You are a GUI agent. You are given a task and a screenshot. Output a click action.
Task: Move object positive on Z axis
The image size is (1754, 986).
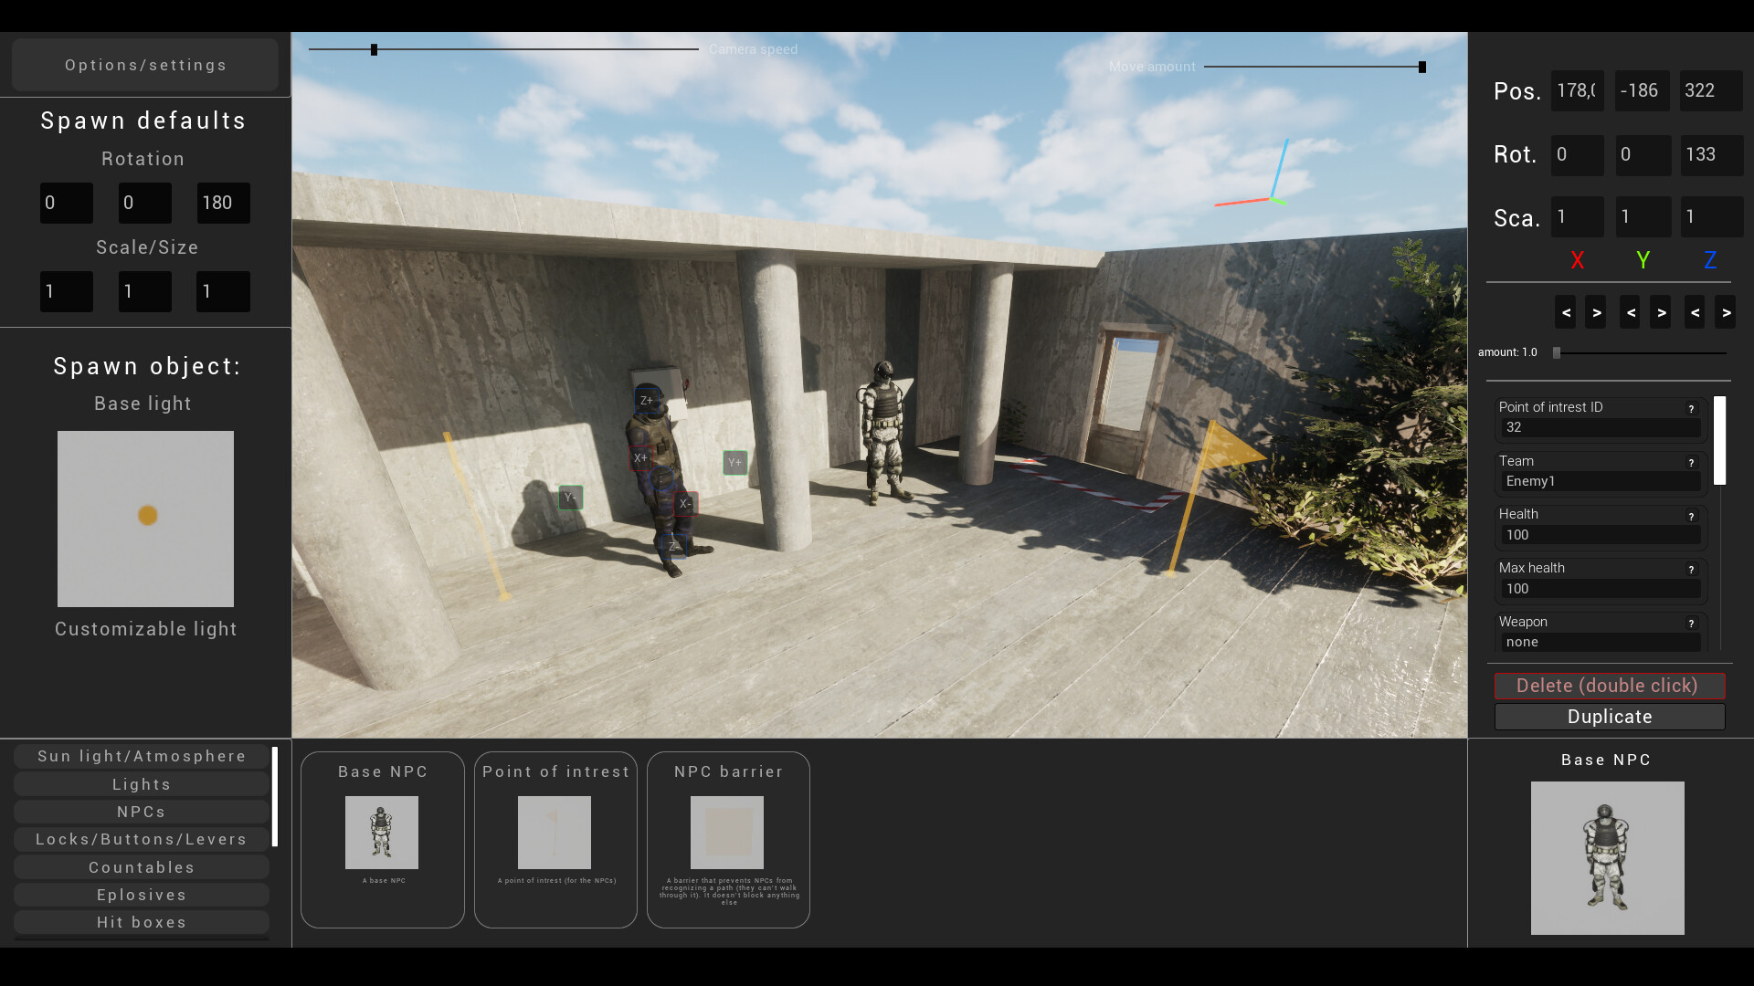[1726, 312]
